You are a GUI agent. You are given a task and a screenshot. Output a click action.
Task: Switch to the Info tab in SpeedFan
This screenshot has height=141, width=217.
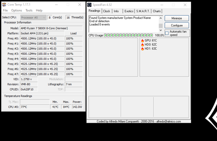pyautogui.click(x=116, y=11)
